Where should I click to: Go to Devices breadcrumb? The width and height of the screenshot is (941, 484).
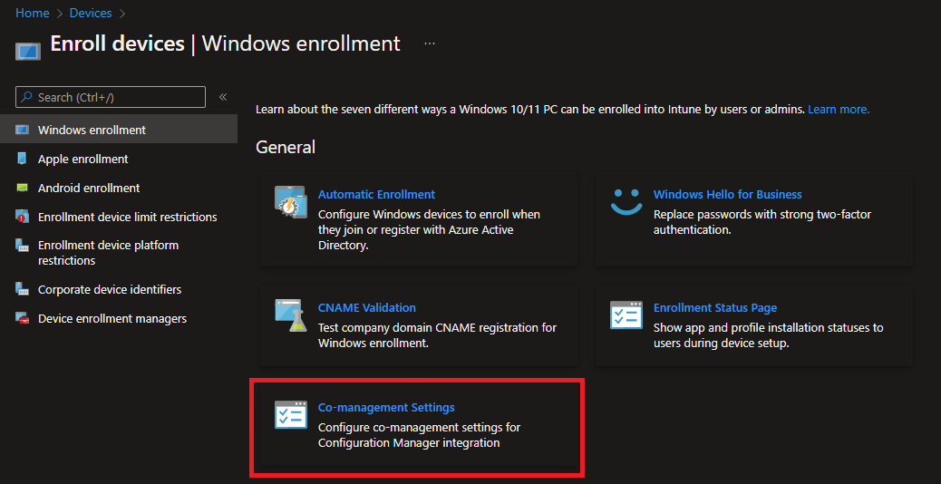tap(91, 13)
